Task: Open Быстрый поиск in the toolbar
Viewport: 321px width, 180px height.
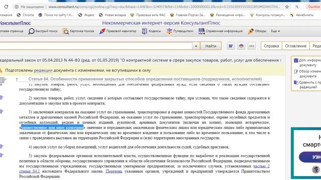Action: click(43, 31)
